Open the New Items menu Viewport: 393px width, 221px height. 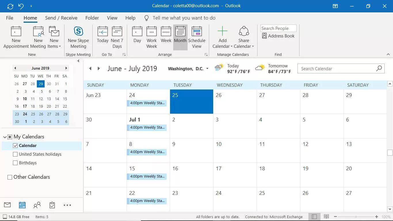coord(54,37)
